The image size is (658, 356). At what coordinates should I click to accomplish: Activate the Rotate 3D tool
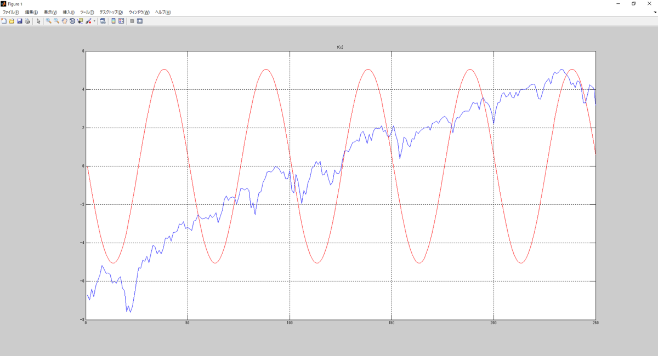(72, 21)
